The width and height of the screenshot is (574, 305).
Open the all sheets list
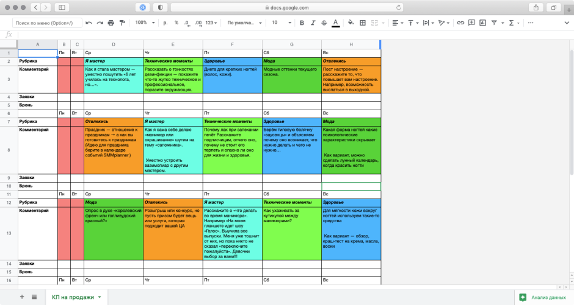[34, 297]
